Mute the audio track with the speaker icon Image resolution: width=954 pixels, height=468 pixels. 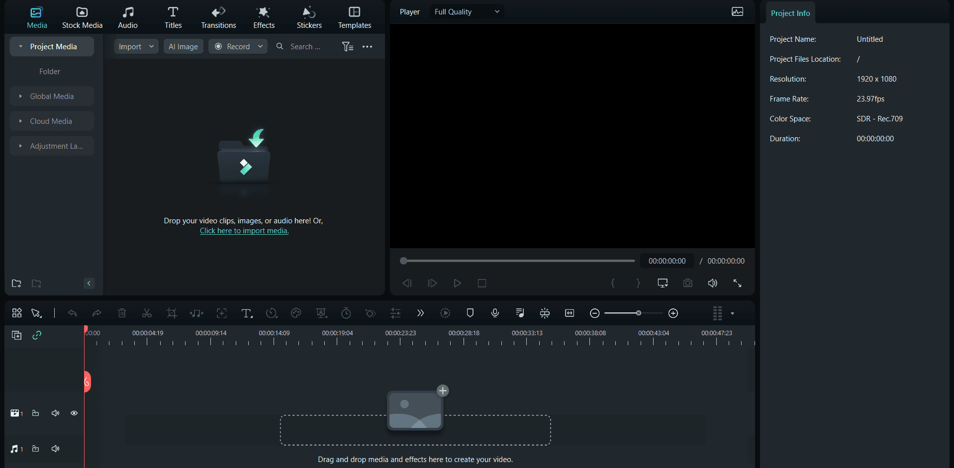click(x=55, y=448)
